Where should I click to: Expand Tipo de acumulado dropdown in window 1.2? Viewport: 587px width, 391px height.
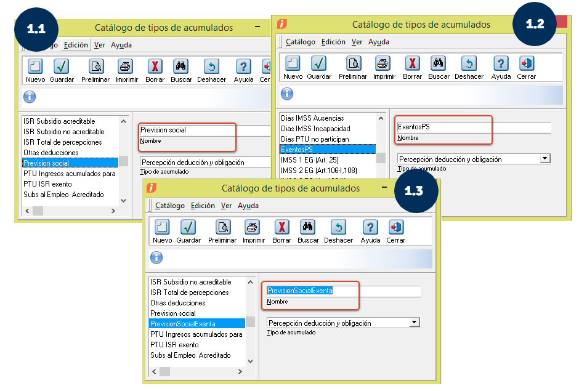tap(545, 159)
